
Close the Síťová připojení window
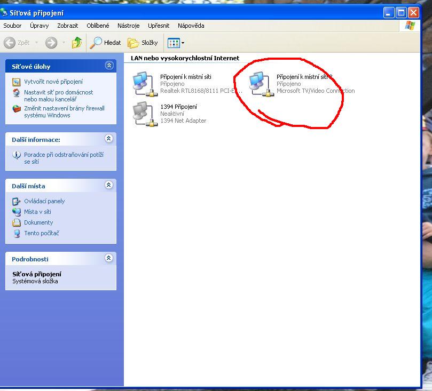414,13
